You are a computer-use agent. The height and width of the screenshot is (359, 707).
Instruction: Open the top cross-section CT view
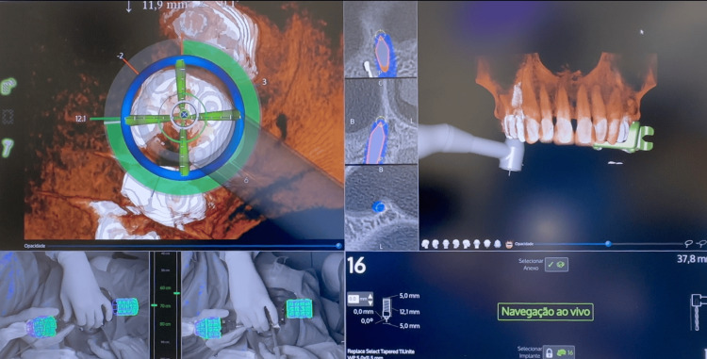point(380,39)
